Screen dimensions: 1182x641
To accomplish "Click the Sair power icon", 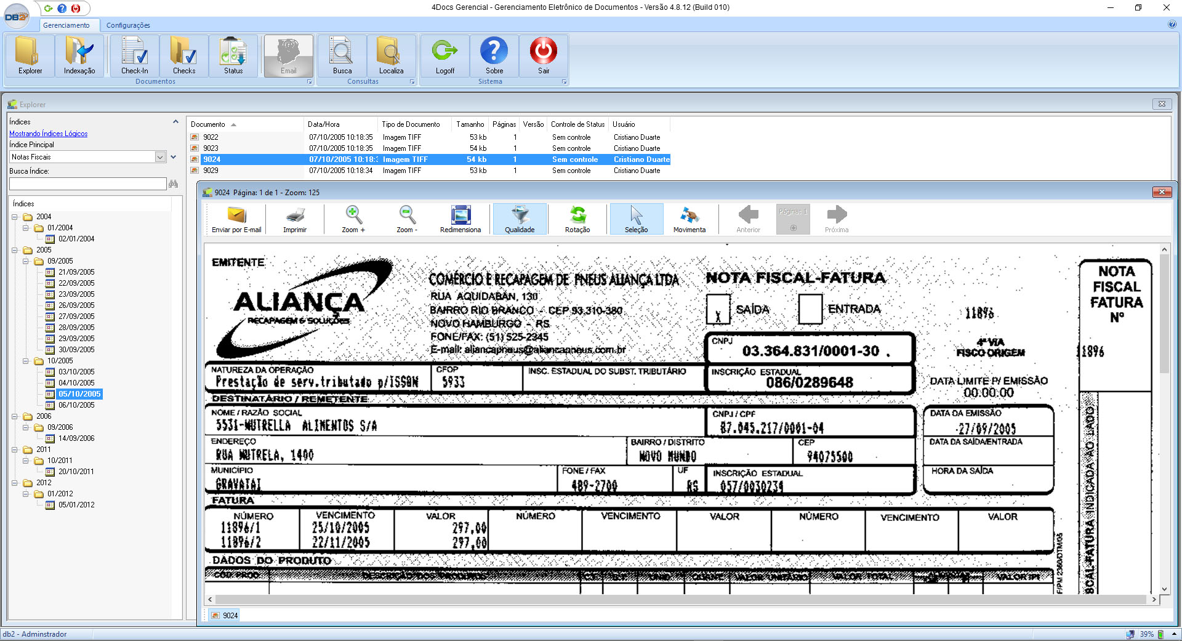I will pos(544,55).
